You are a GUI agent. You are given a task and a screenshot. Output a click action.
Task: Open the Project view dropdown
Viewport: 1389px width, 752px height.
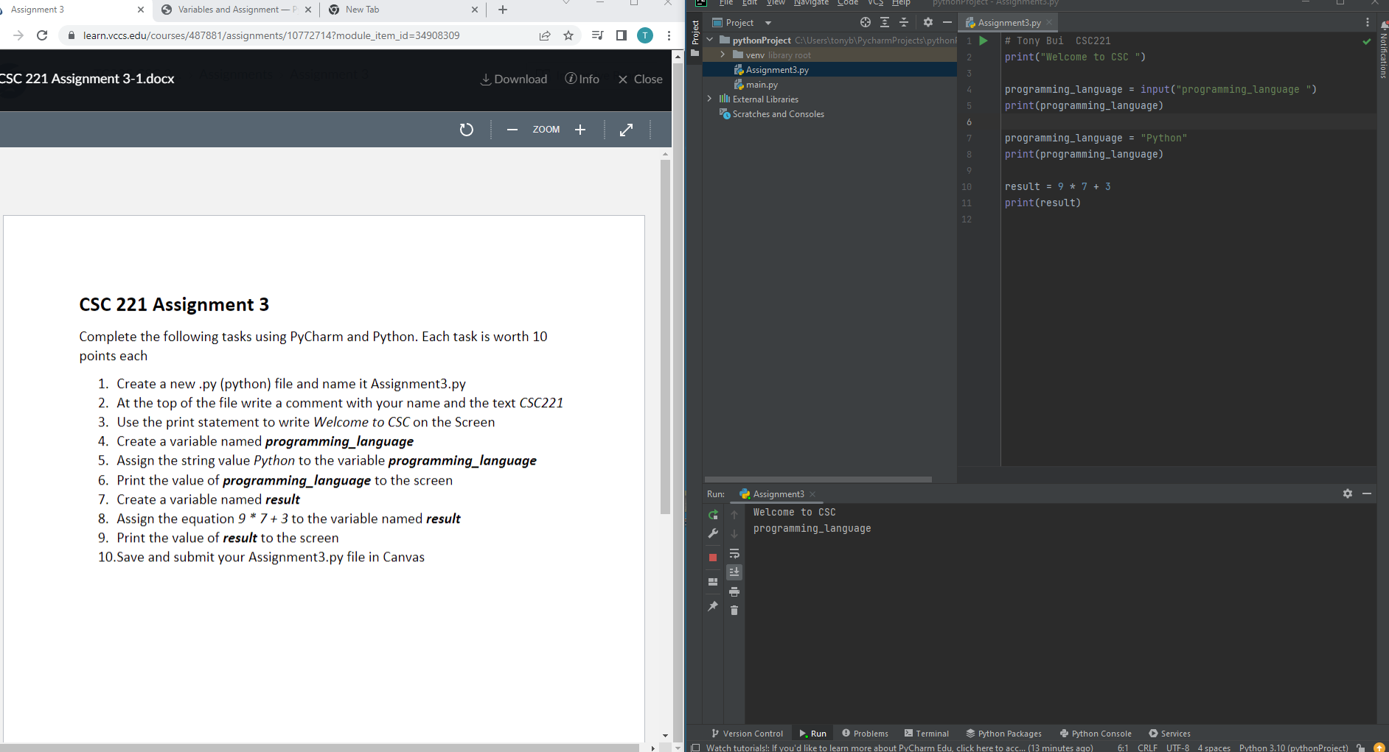coord(767,22)
